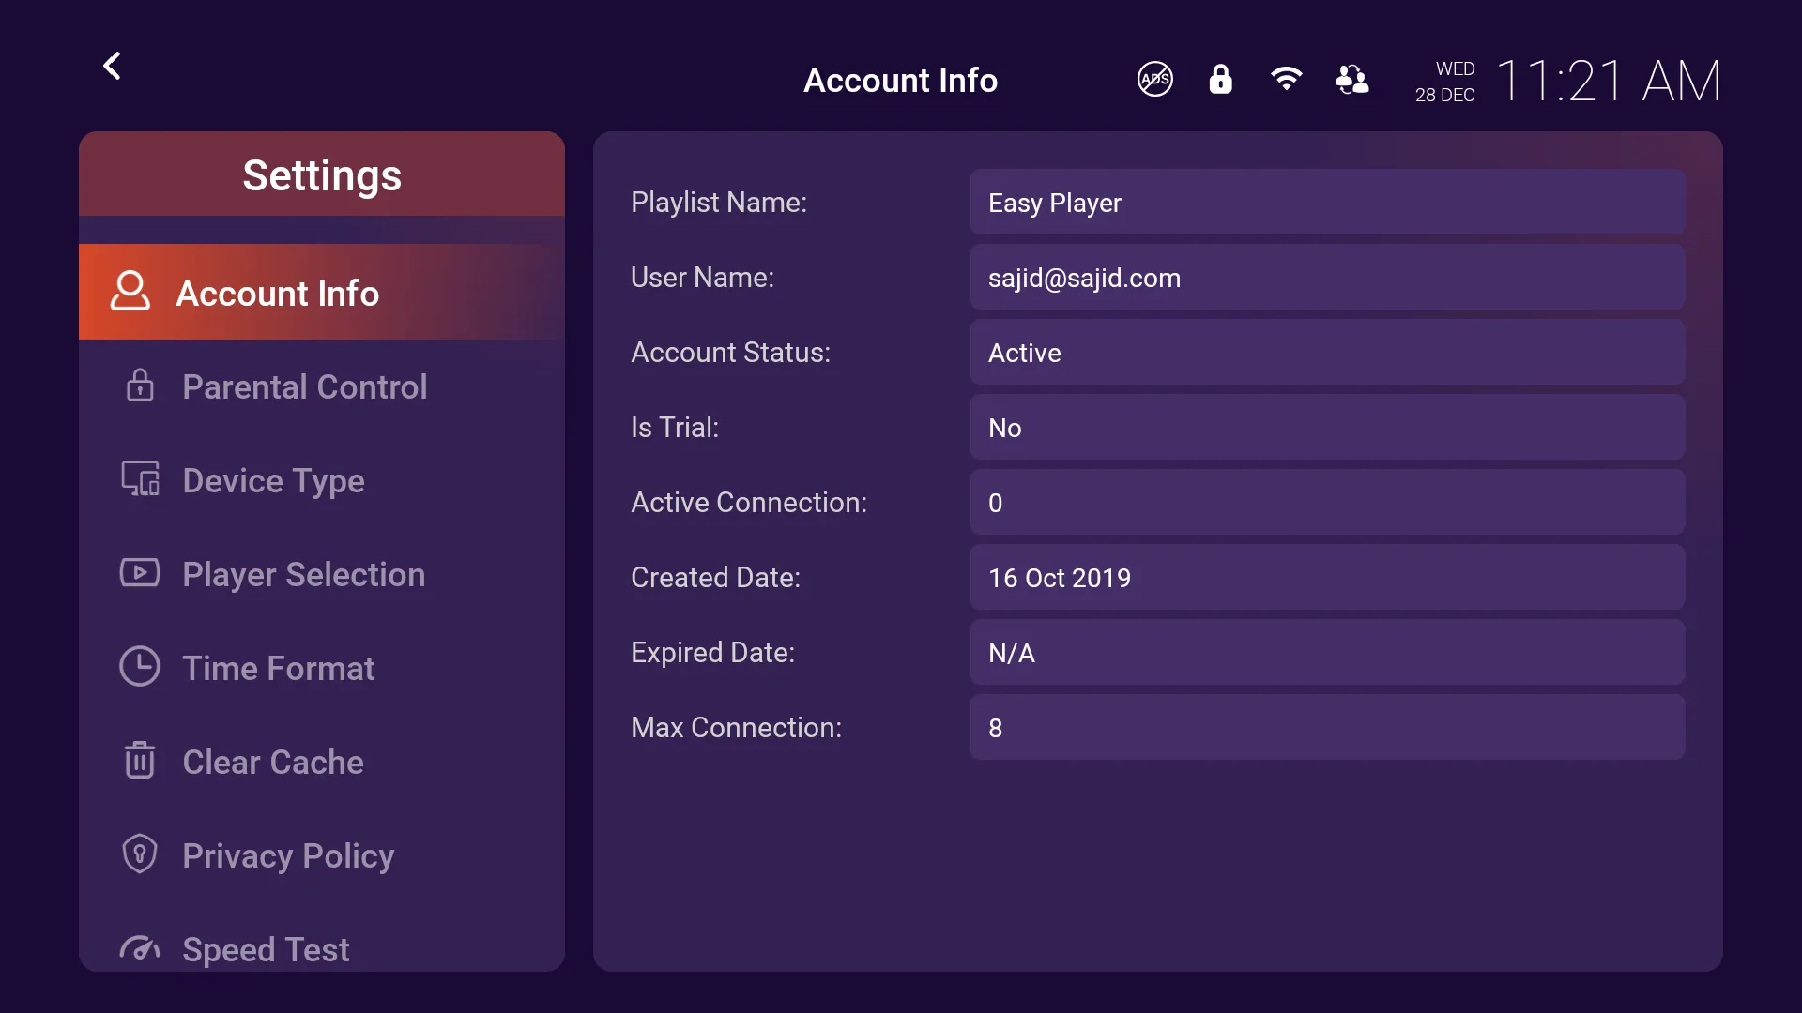Click the Settings panel header
This screenshot has height=1013, width=1802.
coord(322,174)
